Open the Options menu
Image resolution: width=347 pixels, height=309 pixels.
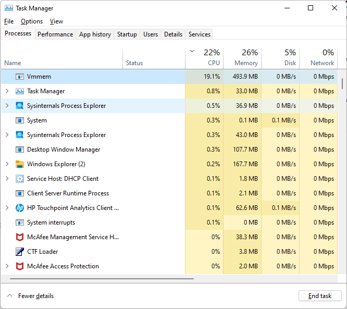pyautogui.click(x=32, y=21)
